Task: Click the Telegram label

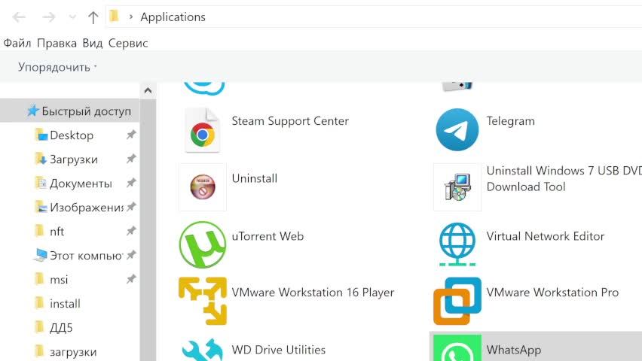Action: tap(511, 121)
